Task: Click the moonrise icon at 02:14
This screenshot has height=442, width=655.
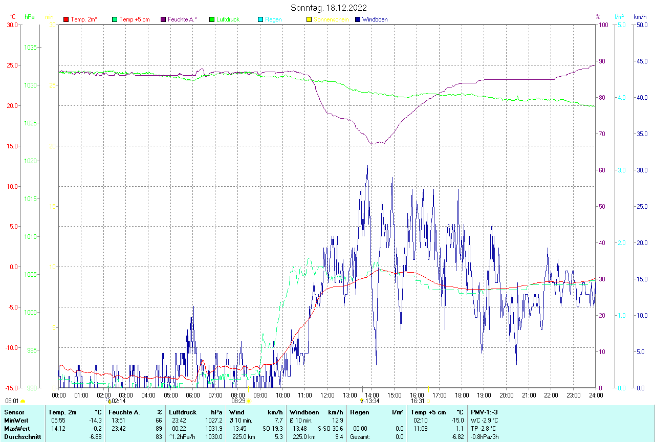Action: pyautogui.click(x=109, y=402)
